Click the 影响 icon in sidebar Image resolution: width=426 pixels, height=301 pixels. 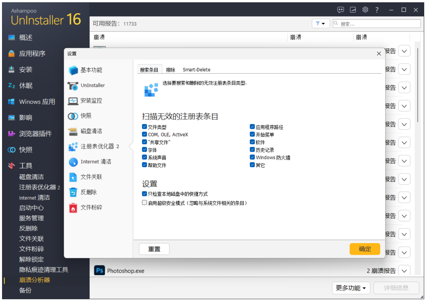pos(11,118)
